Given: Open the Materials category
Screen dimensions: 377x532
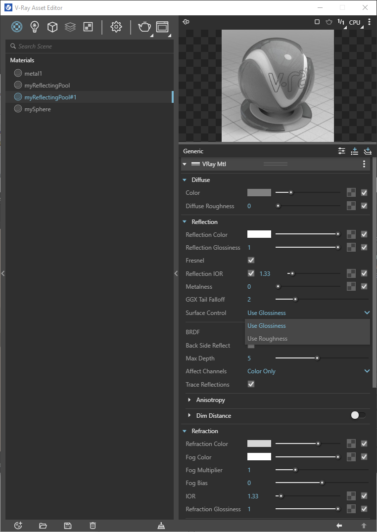Looking at the screenshot, I should pyautogui.click(x=17, y=27).
